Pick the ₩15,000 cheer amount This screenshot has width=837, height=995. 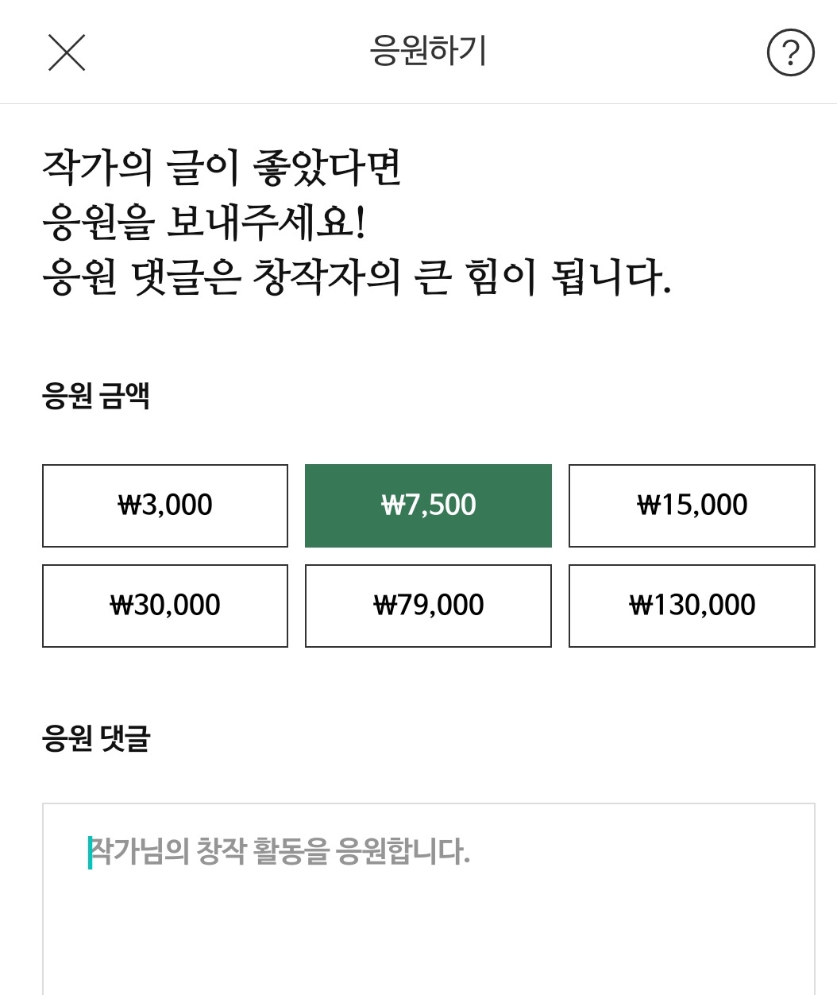(692, 505)
